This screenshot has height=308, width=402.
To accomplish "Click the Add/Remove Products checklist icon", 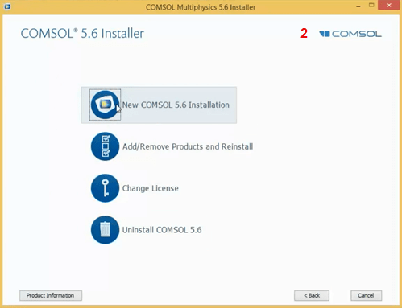I will [x=105, y=146].
